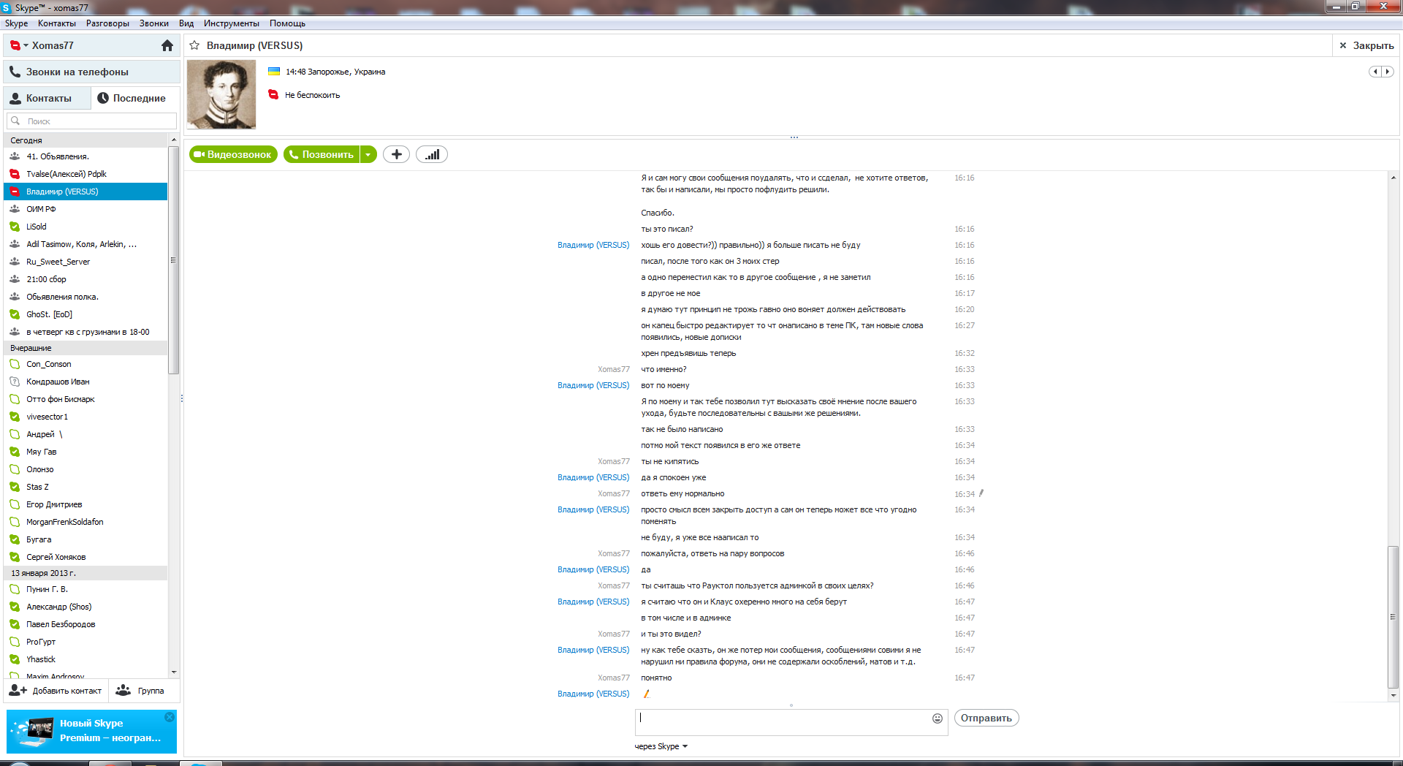Open Разговоры menu
Screen dimensions: 1403x766
coord(107,23)
